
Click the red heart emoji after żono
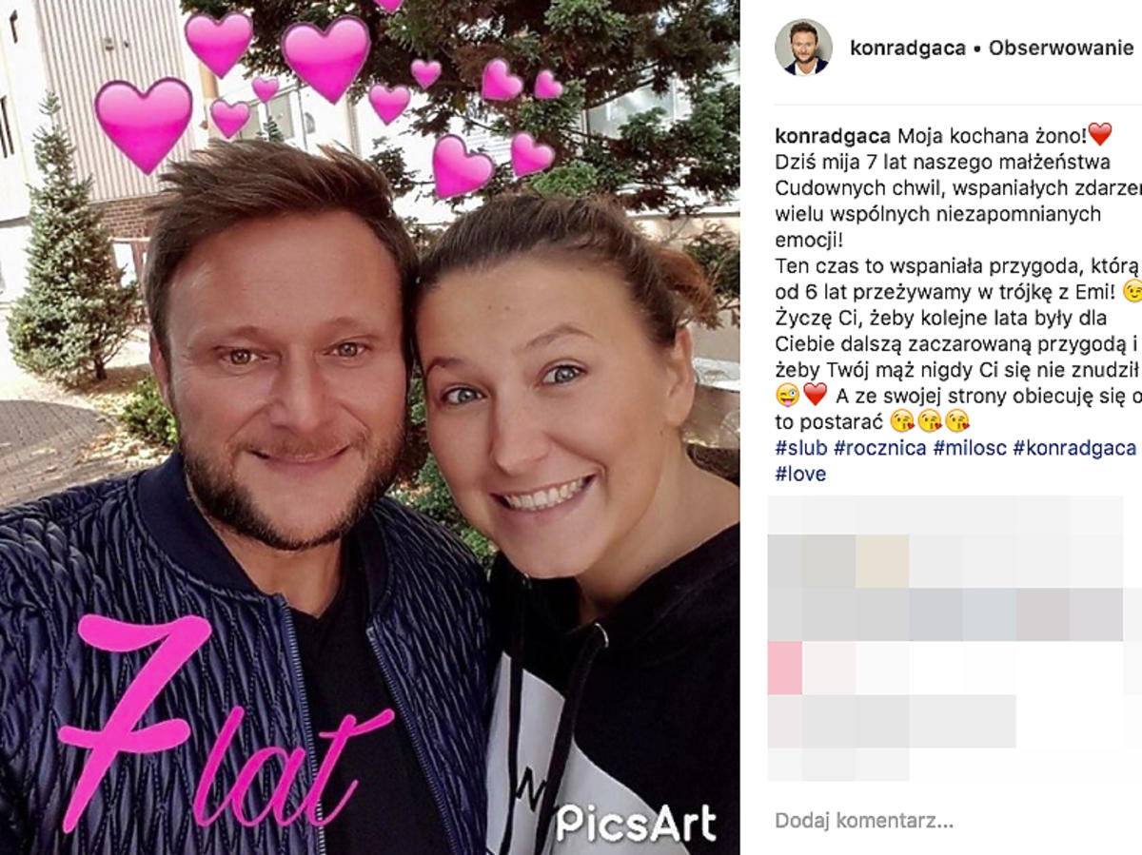coord(1100,133)
